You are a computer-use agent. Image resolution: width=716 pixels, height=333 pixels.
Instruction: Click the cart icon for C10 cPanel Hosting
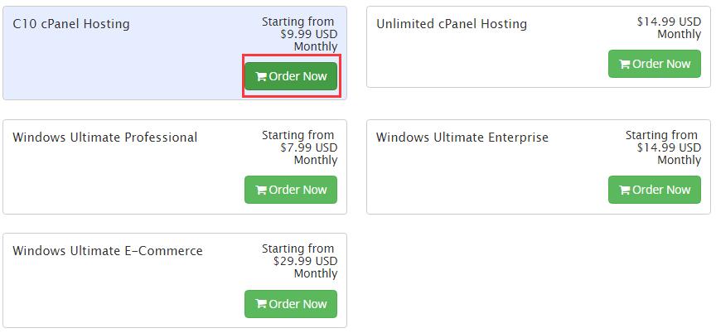click(x=261, y=77)
